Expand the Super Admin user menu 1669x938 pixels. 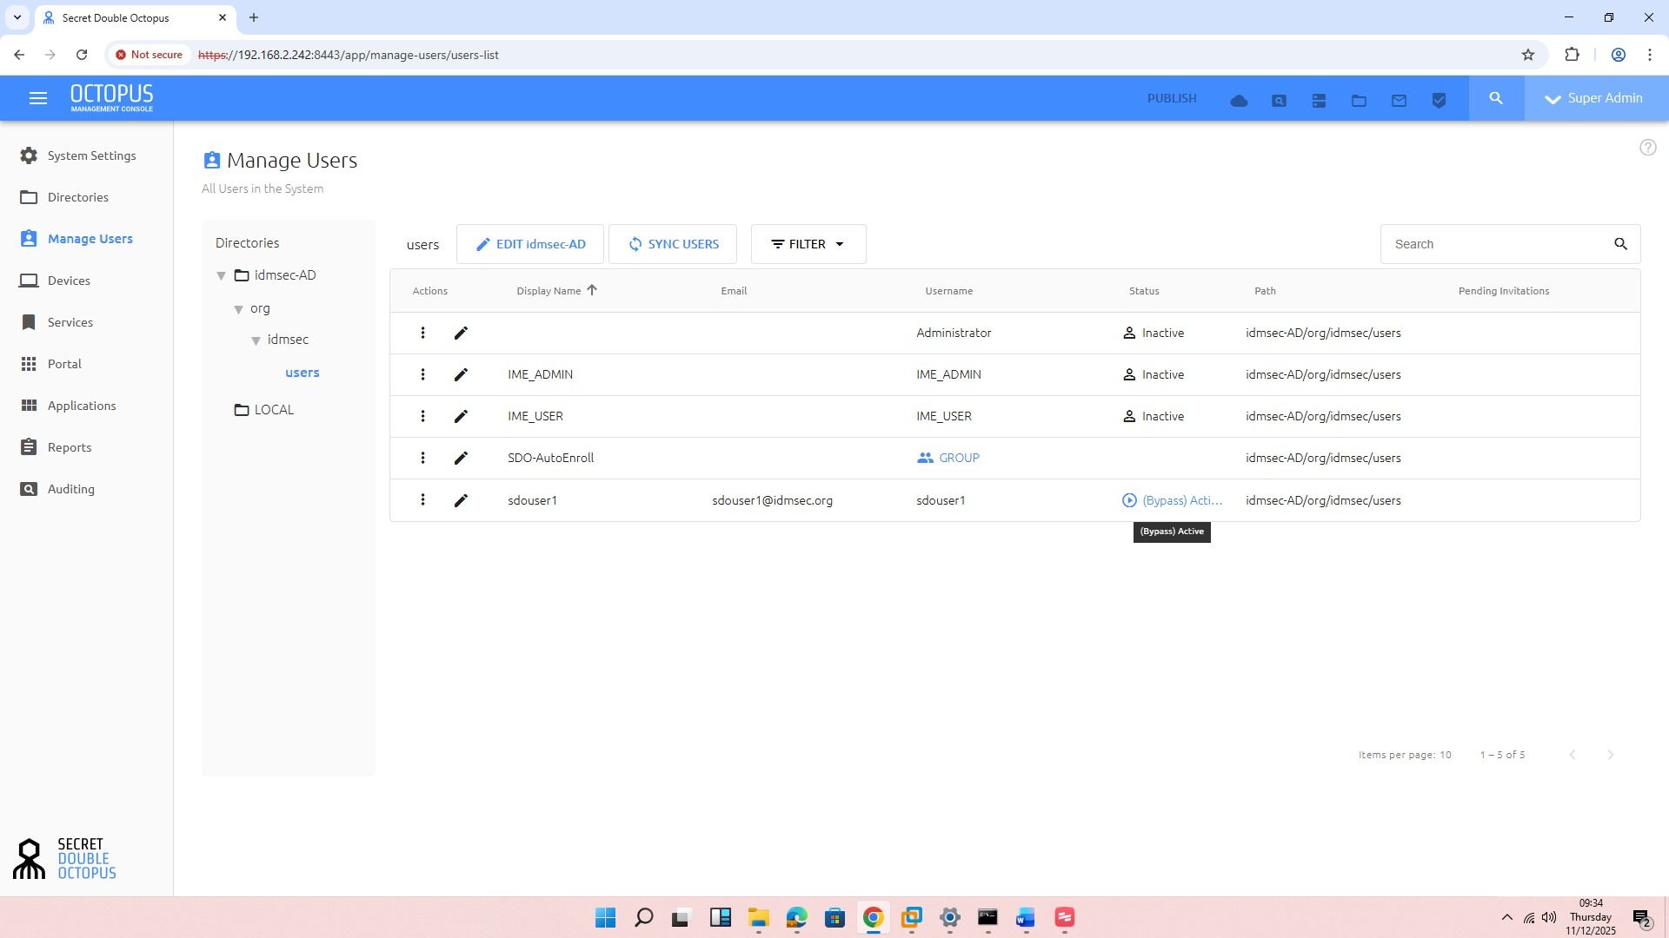(x=1595, y=98)
